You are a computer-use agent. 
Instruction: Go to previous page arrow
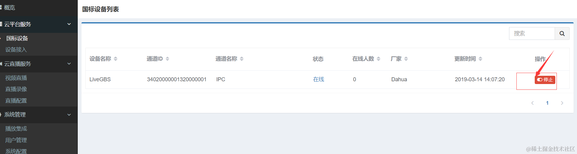[x=533, y=103]
